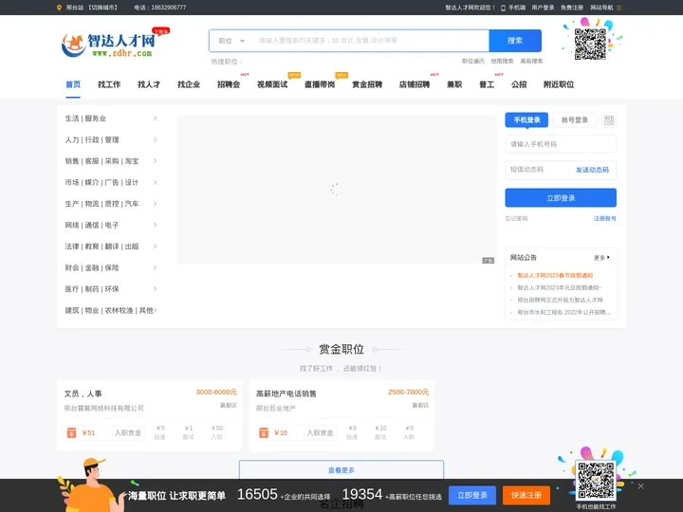This screenshot has width=683, height=512.
Task: Click the 职位速历 link below search
Action: pyautogui.click(x=473, y=62)
